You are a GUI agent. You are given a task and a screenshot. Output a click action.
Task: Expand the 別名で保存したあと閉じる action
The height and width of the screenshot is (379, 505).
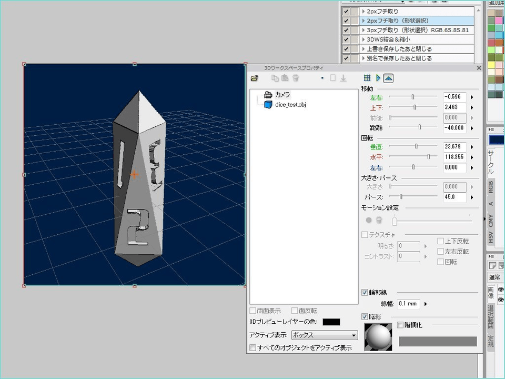coord(362,58)
